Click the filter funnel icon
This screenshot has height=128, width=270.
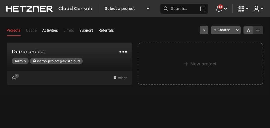click(204, 30)
